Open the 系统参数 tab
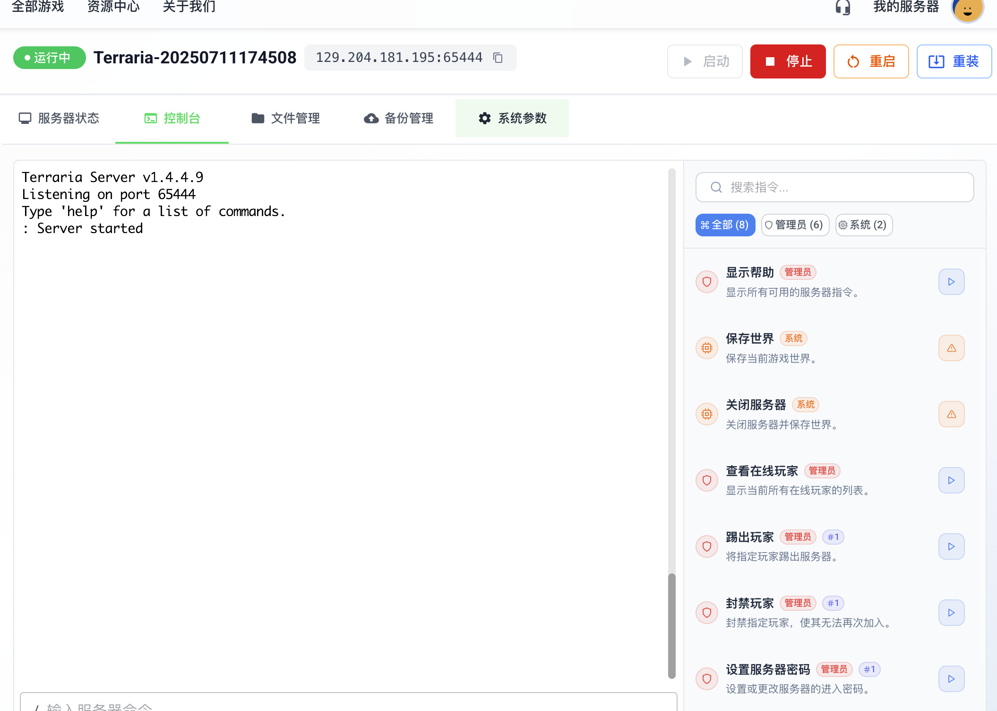Image resolution: width=997 pixels, height=711 pixels. 512,118
